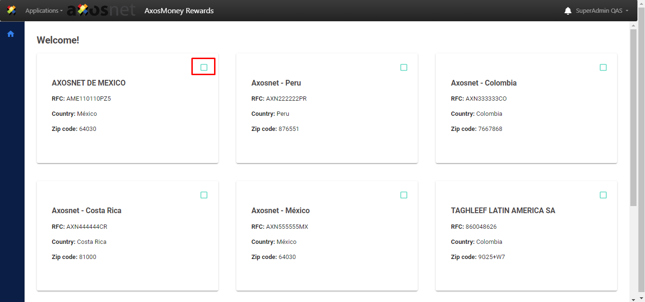The image size is (645, 302).
Task: Enable the Axosnet - Costa Rica checkbox
Action: tap(204, 195)
